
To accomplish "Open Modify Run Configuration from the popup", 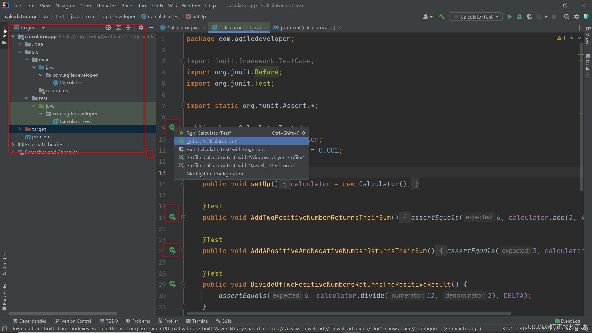I will pyautogui.click(x=217, y=174).
